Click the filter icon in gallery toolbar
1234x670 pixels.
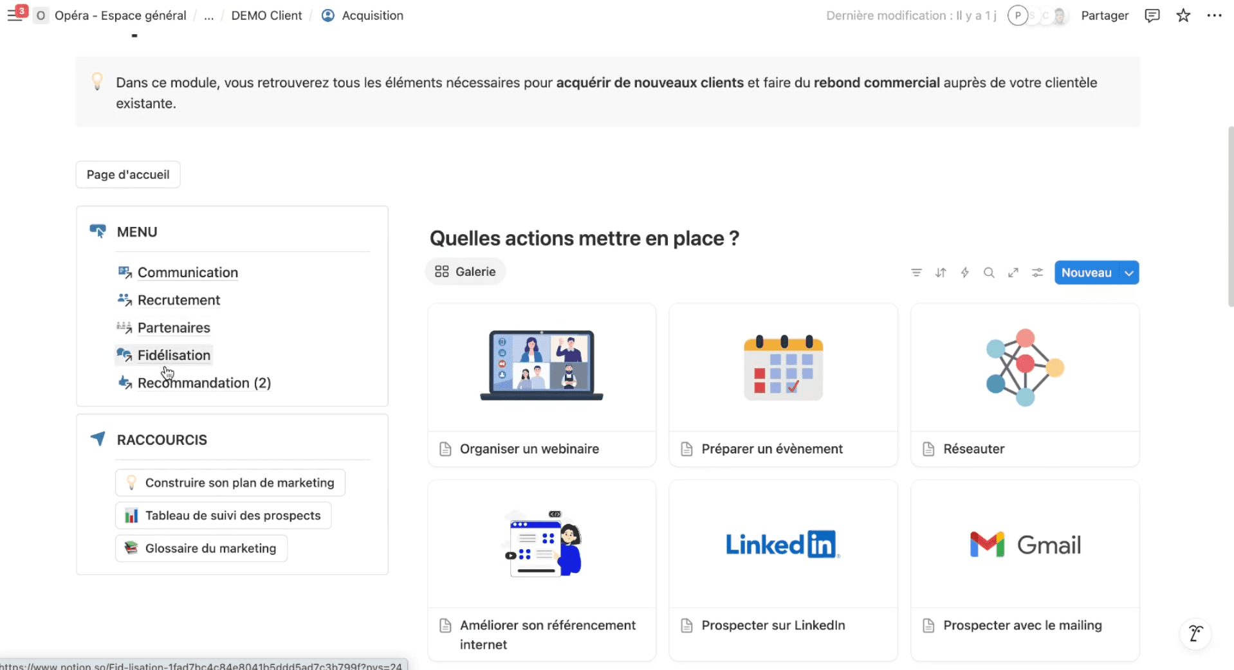click(916, 273)
